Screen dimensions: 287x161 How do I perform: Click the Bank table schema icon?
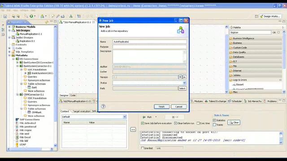tap(29, 88)
